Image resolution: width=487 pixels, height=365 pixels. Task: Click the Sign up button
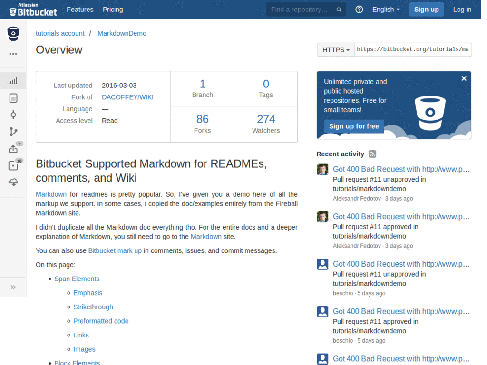(426, 10)
